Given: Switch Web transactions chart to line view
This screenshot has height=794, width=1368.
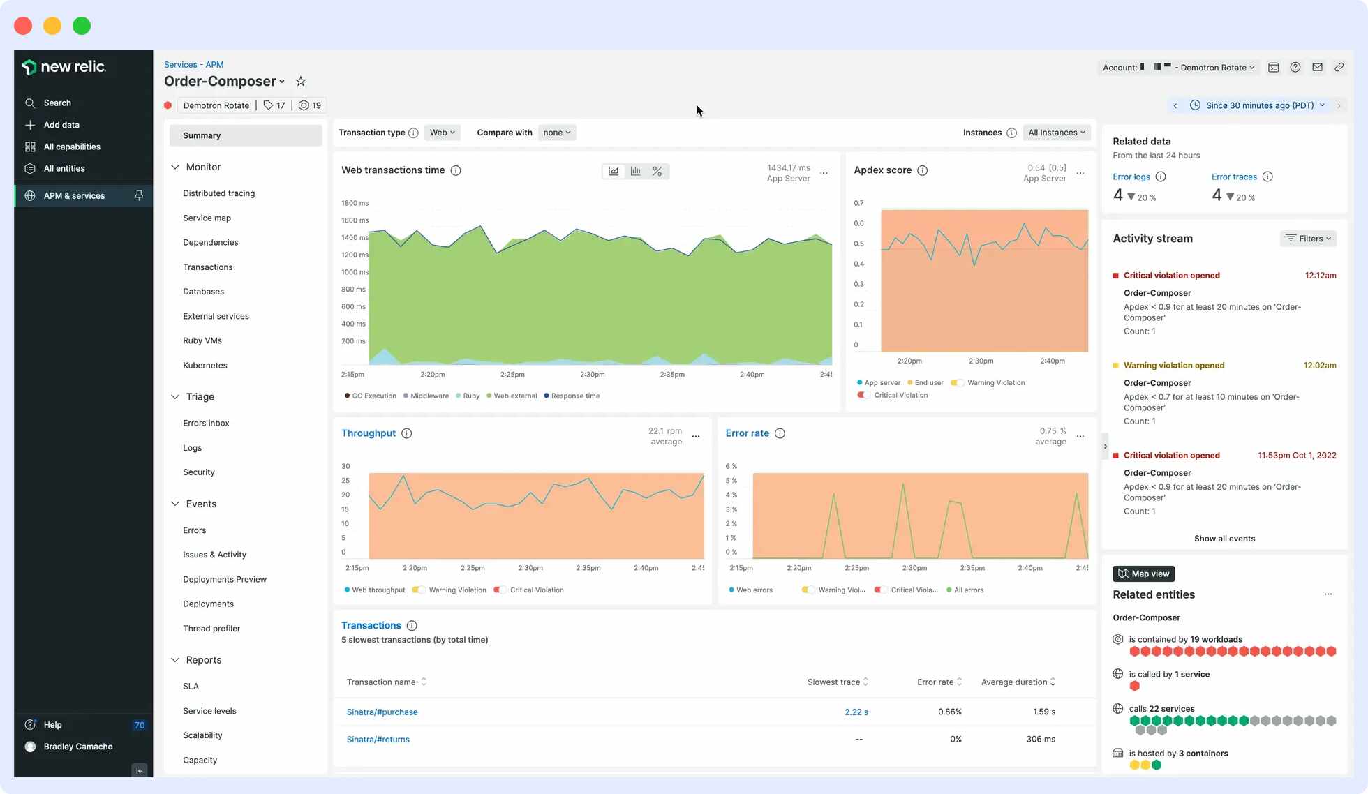Looking at the screenshot, I should 614,171.
